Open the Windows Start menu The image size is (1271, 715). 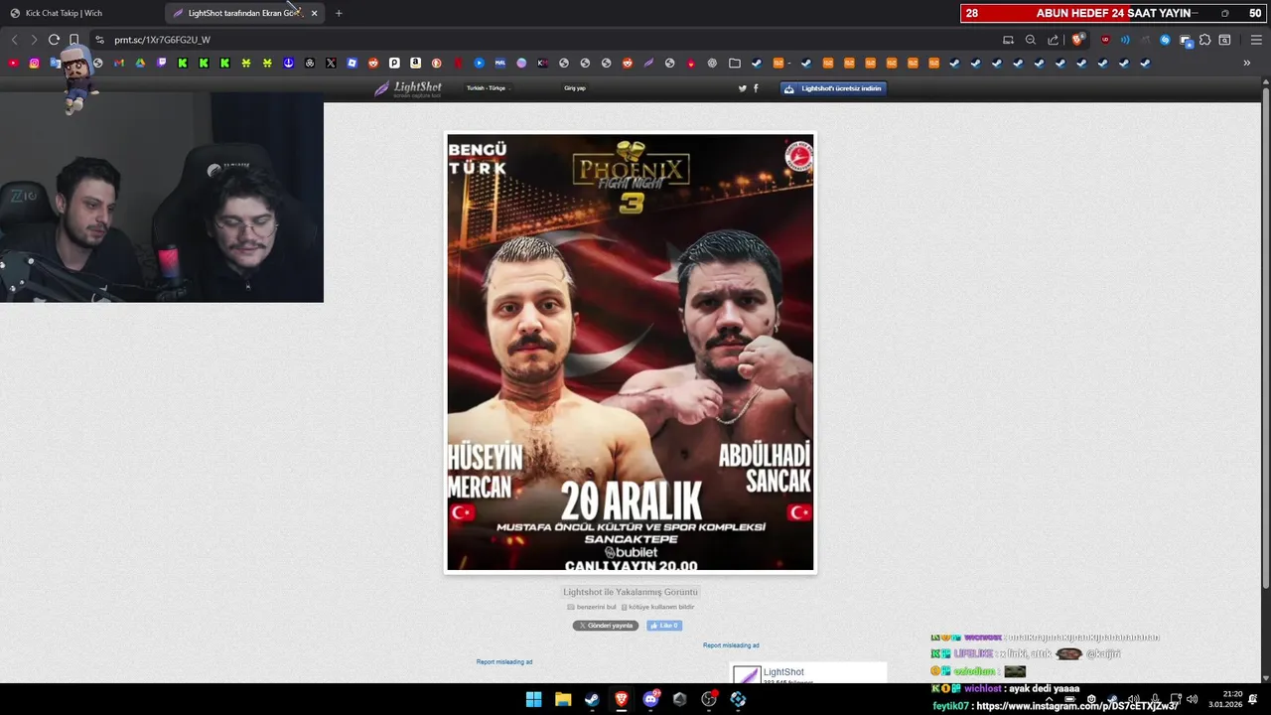(533, 699)
